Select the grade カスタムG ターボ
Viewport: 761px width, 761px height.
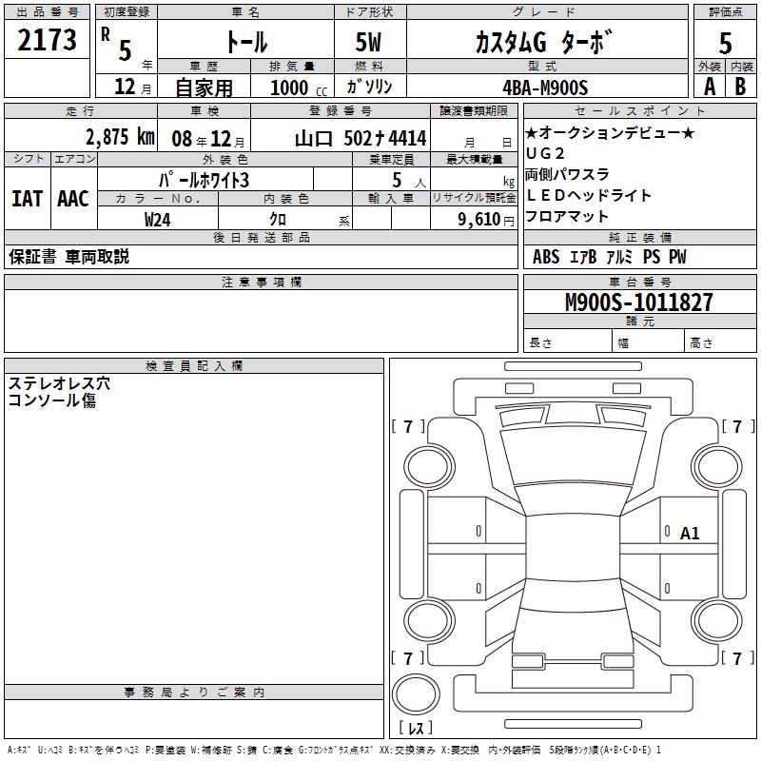click(x=543, y=42)
